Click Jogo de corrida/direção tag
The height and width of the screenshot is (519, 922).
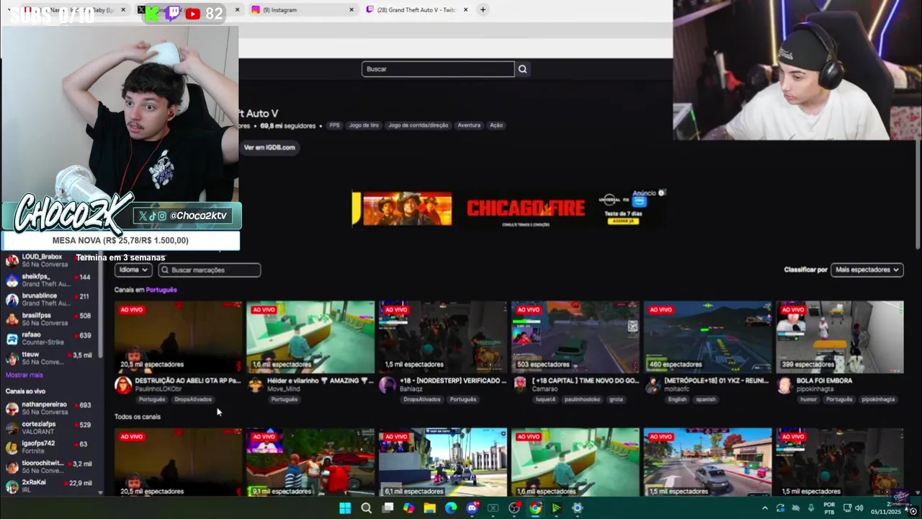(x=418, y=125)
